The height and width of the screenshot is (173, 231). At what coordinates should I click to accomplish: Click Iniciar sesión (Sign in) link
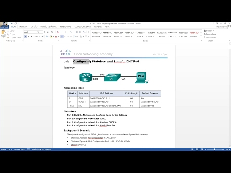tap(221, 27)
